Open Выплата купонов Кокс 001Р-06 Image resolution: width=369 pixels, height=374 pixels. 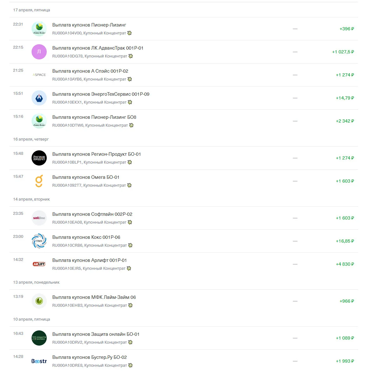[x=183, y=241]
